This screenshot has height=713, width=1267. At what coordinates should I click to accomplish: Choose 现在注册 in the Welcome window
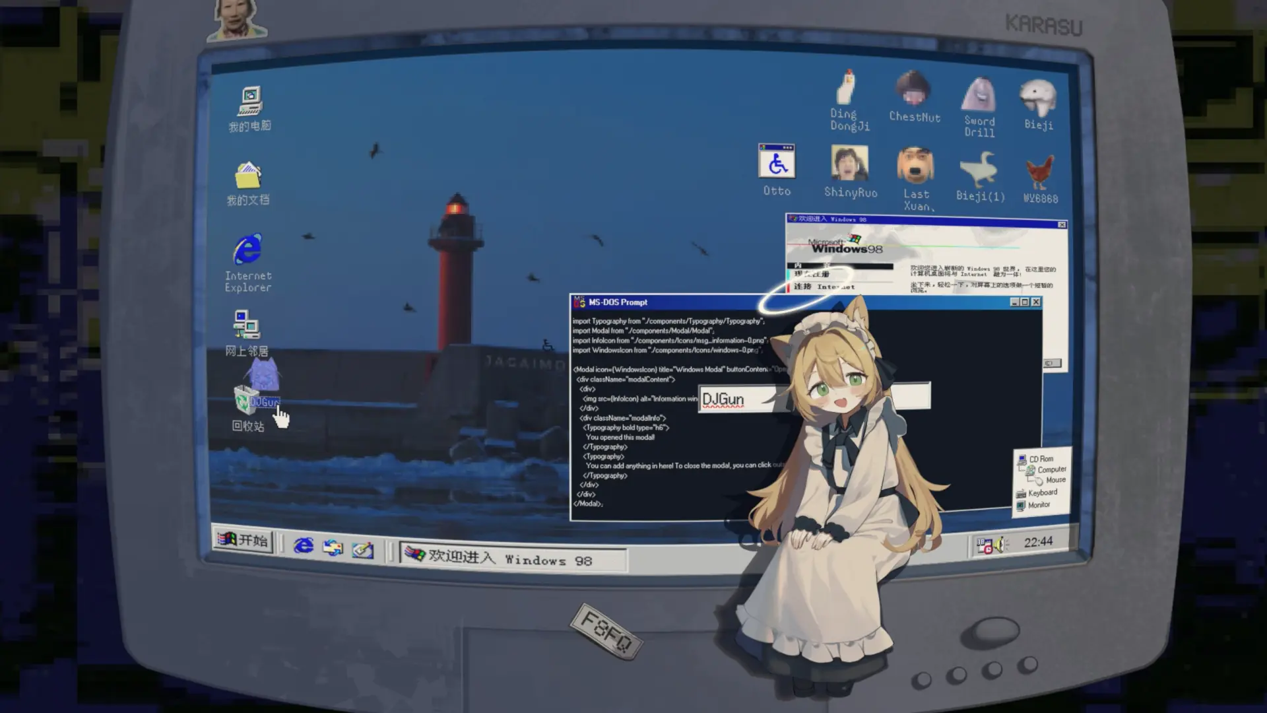[812, 274]
